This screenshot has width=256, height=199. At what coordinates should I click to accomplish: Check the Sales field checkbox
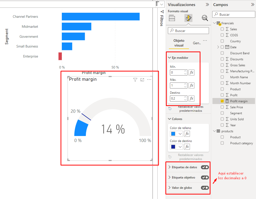[x=222, y=29]
